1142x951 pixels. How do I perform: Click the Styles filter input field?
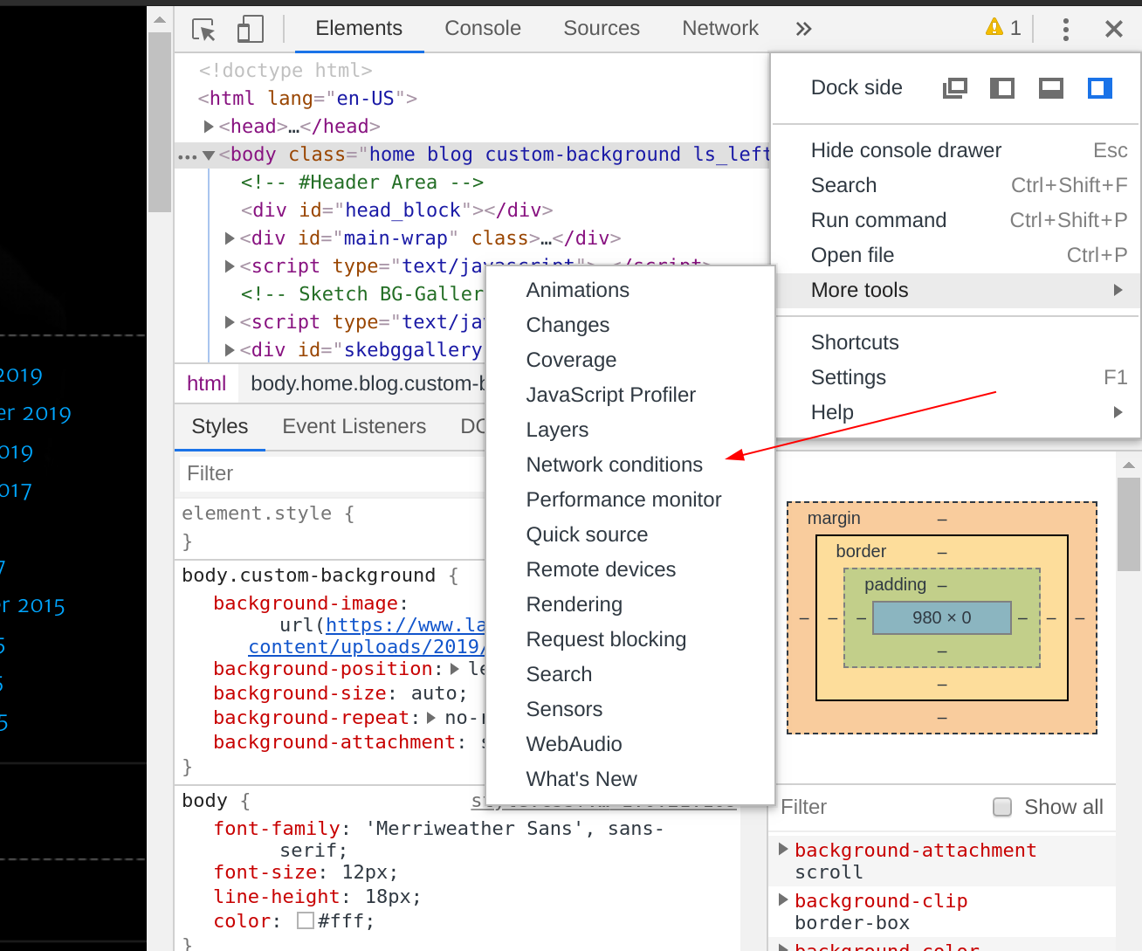(332, 473)
